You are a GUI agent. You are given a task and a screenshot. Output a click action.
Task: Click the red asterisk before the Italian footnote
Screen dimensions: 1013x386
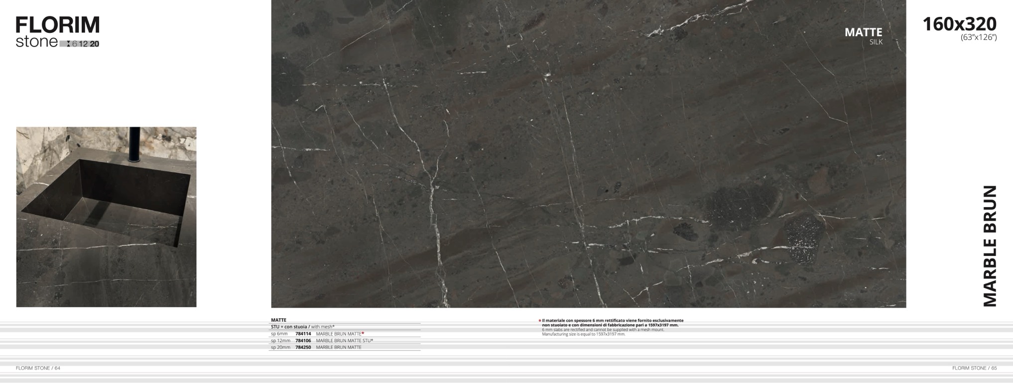(x=539, y=321)
